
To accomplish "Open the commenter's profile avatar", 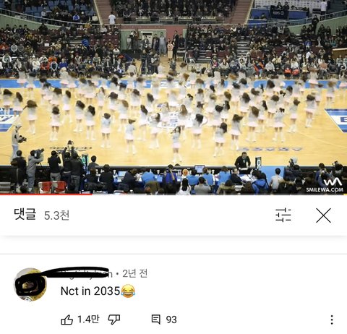I will click(x=30, y=284).
